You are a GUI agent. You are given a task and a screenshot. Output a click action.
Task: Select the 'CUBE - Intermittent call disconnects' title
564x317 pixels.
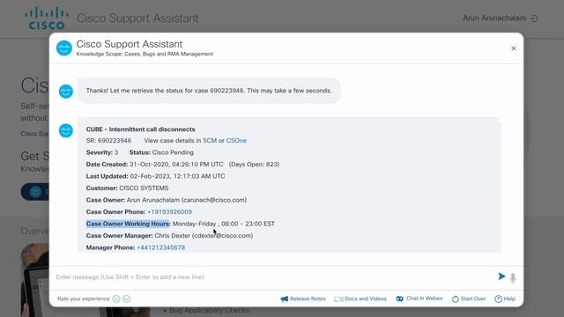[x=140, y=129]
